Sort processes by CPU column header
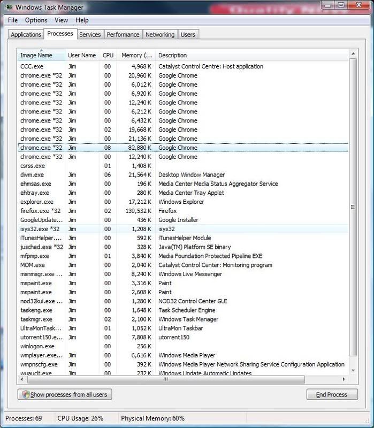374x428 pixels. 108,55
